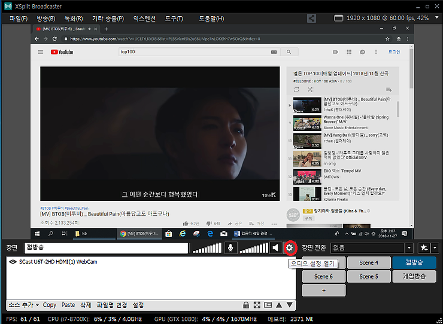The height and width of the screenshot is (324, 443).
Task: Click Microsoft Store taskbar icon
Action: coord(169,234)
